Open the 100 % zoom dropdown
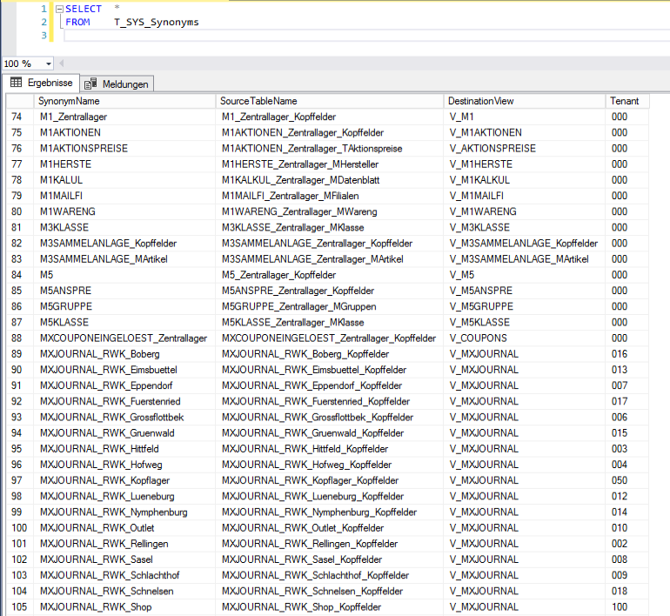 click(48, 64)
